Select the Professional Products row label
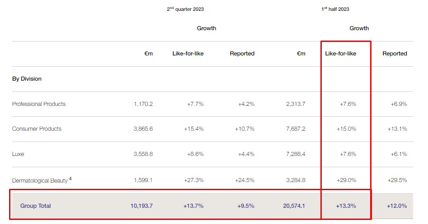Image resolution: width=428 pixels, height=224 pixels. (x=39, y=104)
